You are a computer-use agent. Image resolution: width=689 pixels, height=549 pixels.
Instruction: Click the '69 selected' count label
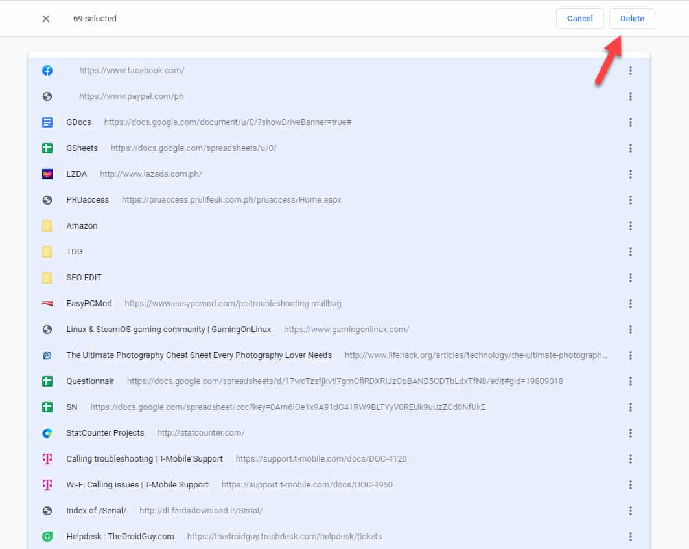coord(95,18)
